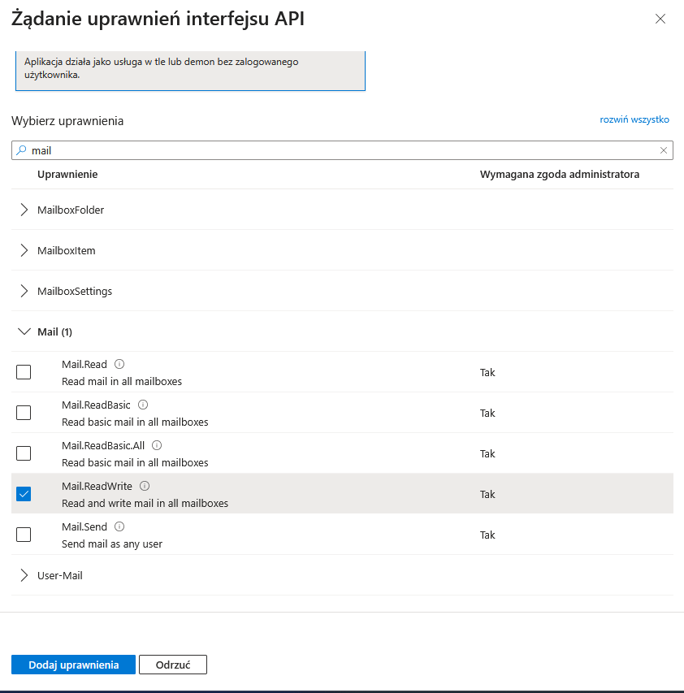Focus the permissions search field
Viewport: 684px width, 693px height.
[x=341, y=150]
